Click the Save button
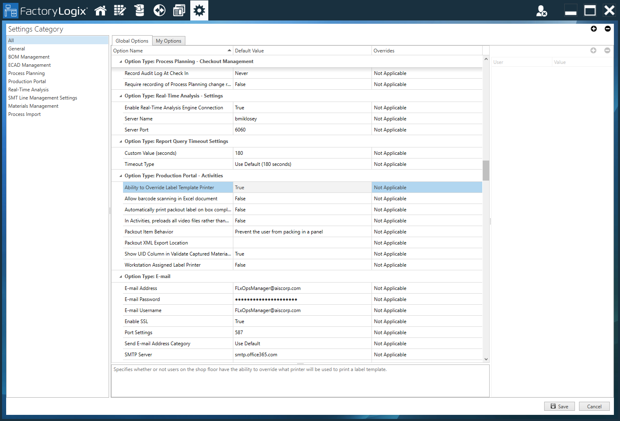 click(x=559, y=406)
